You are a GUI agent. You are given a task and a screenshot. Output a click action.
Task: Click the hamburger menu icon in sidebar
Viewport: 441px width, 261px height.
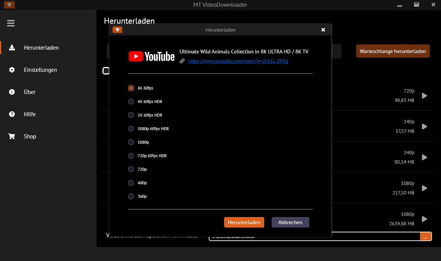(x=11, y=23)
